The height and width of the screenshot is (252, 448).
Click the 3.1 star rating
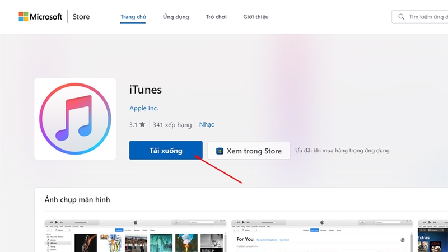137,124
